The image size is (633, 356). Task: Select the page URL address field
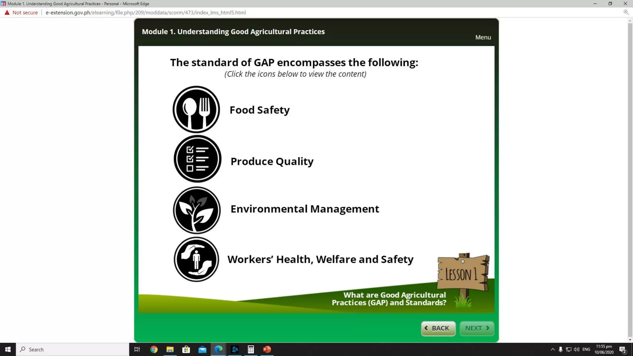tap(146, 12)
